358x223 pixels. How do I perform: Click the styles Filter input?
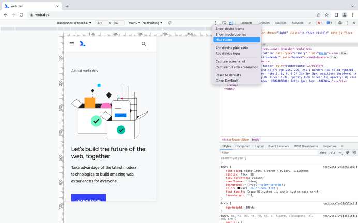tap(270, 153)
